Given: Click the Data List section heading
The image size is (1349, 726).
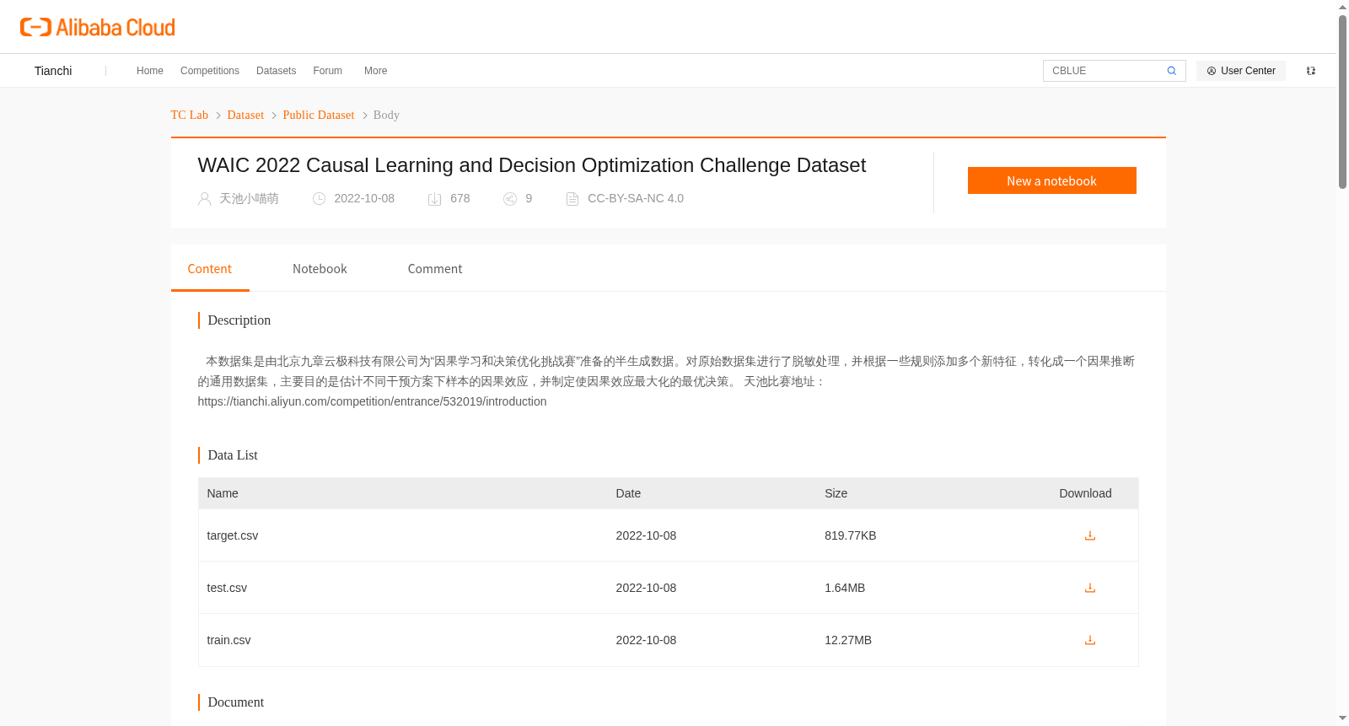Looking at the screenshot, I should (233, 455).
